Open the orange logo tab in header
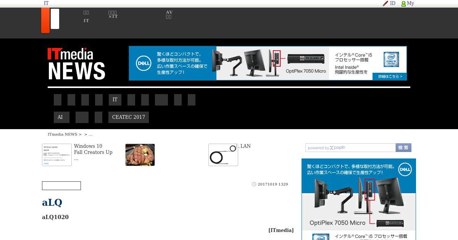This screenshot has height=240, width=458. coord(45,20)
